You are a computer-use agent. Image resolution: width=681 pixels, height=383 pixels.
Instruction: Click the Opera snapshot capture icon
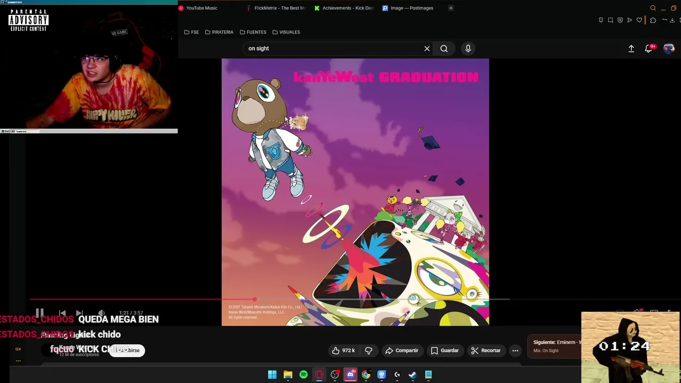coord(610,20)
